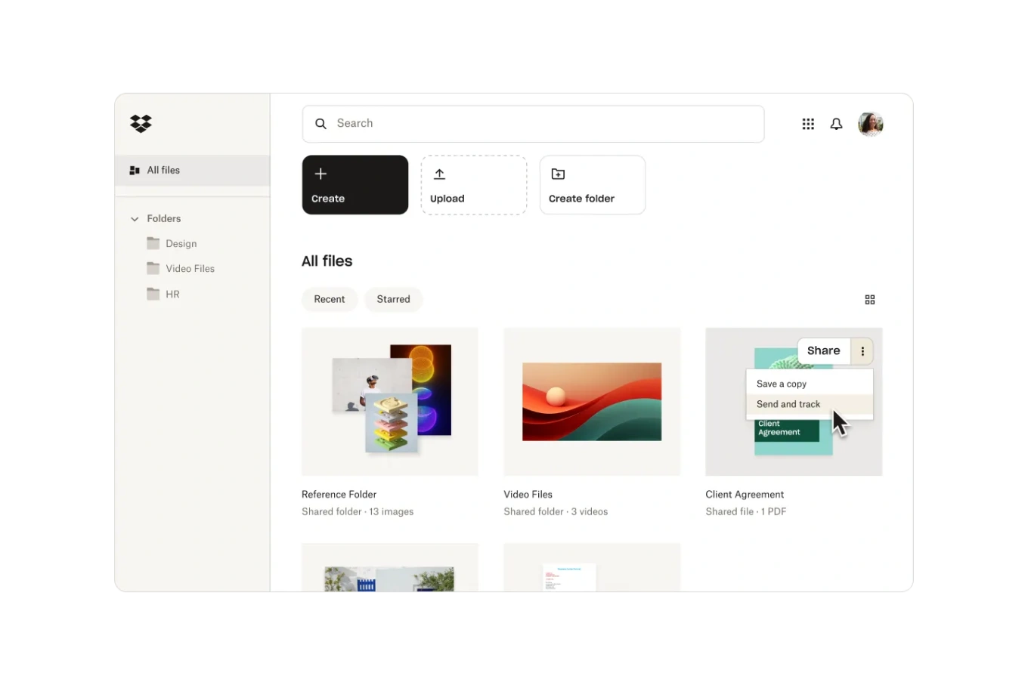Image resolution: width=1028 pixels, height=685 pixels.
Task: Click the Create folder icon
Action: pos(557,174)
